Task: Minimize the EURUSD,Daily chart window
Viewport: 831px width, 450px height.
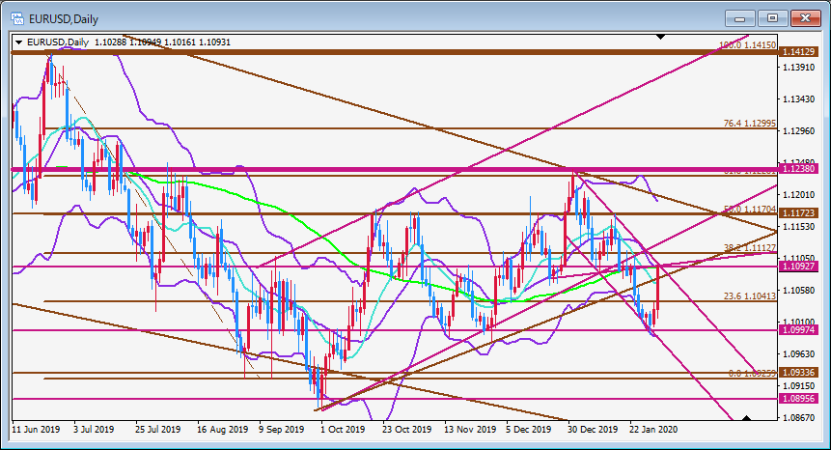Action: tap(740, 18)
